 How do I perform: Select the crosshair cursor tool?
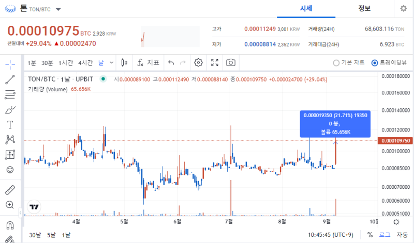[10, 64]
